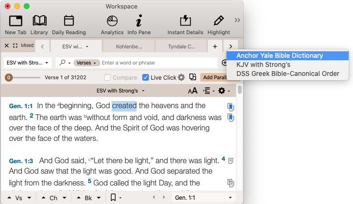This screenshot has height=204, width=353.
Task: Uncheck the Live Click checkbox
Action: 146,77
